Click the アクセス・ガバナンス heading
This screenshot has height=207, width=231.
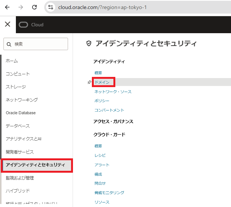point(113,122)
